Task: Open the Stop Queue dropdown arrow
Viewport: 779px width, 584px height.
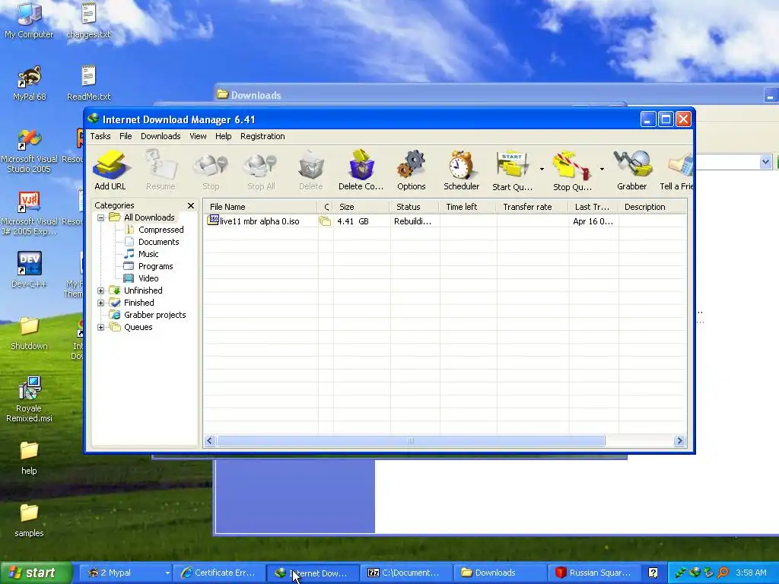Action: click(x=602, y=170)
